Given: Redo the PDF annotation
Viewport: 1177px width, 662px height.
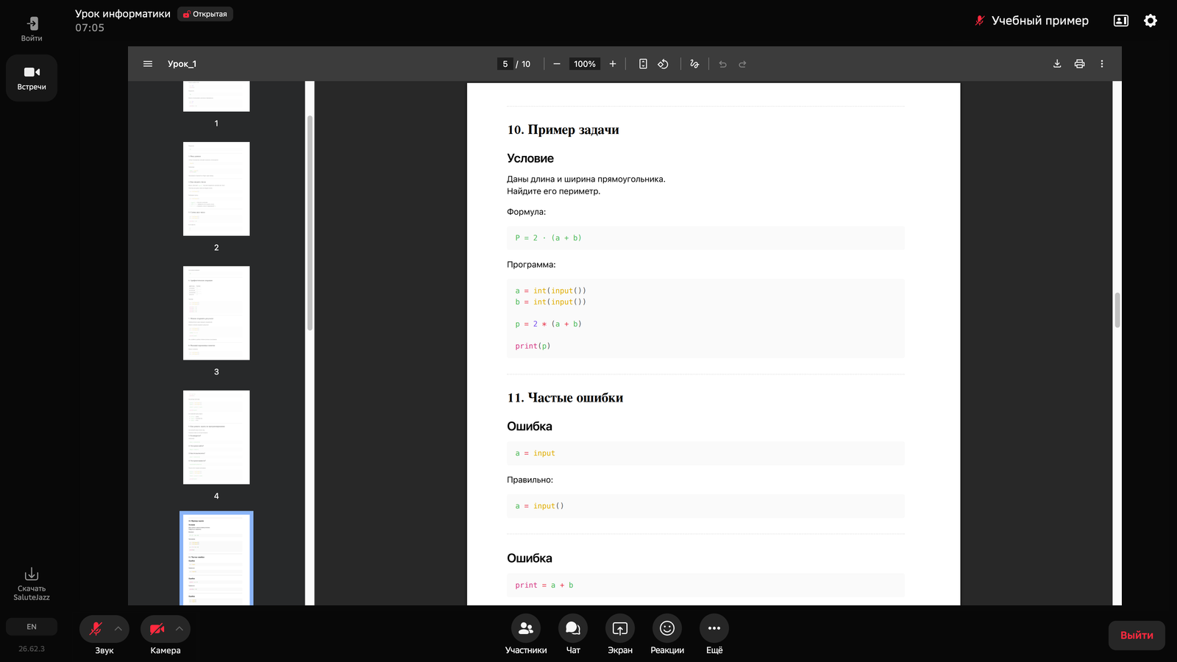Looking at the screenshot, I should point(742,64).
